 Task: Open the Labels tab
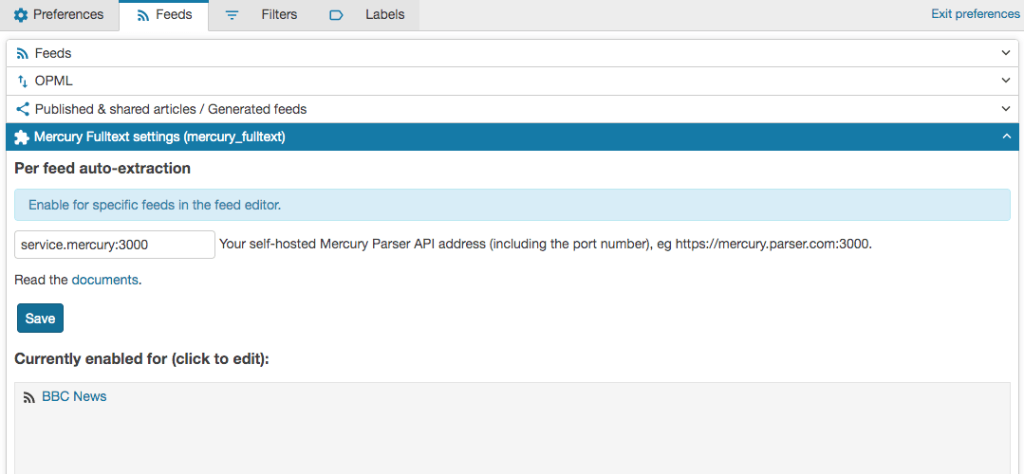point(366,15)
